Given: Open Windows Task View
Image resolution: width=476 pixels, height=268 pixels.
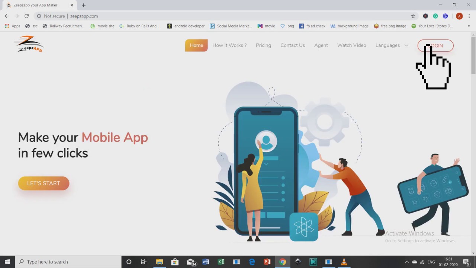Looking at the screenshot, I should point(144,262).
